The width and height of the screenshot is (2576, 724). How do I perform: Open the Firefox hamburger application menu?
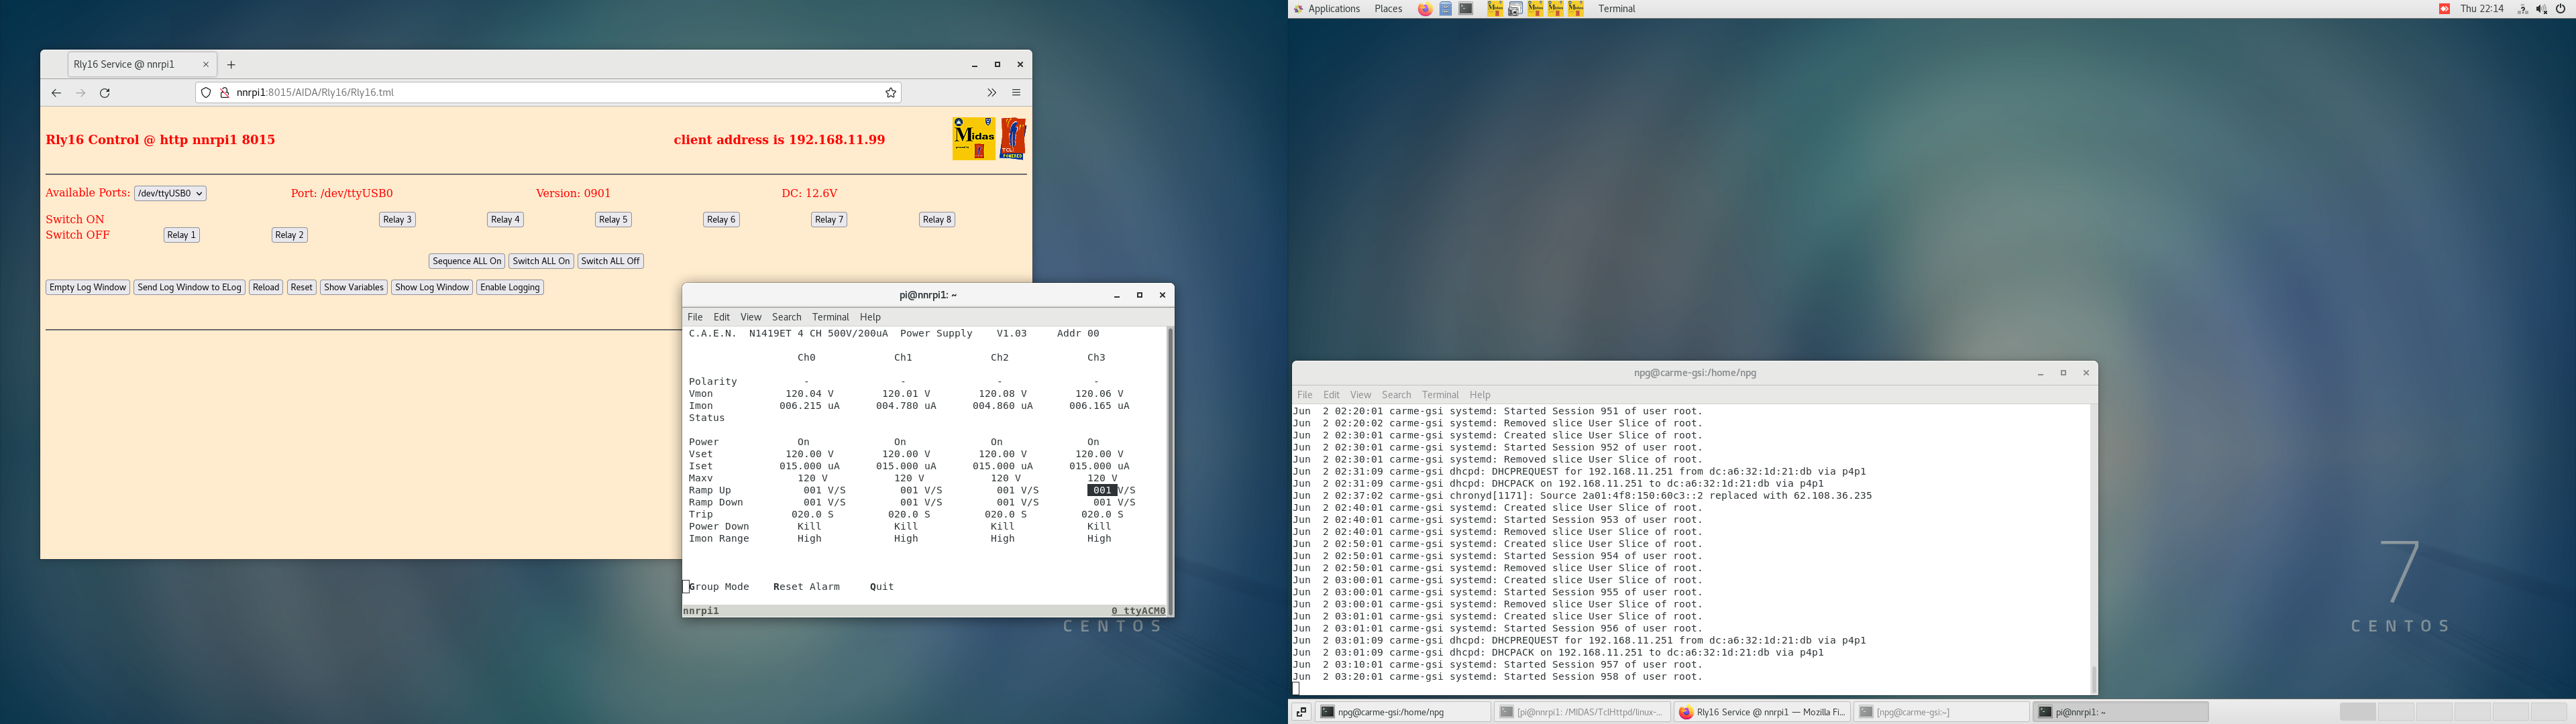click(x=1016, y=93)
